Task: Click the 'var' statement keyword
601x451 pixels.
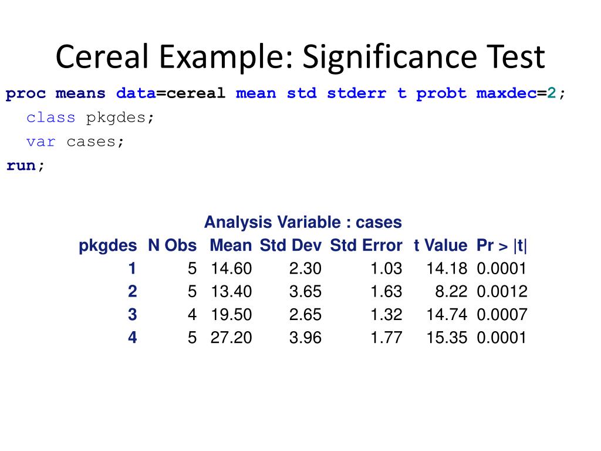Action: tap(40, 142)
